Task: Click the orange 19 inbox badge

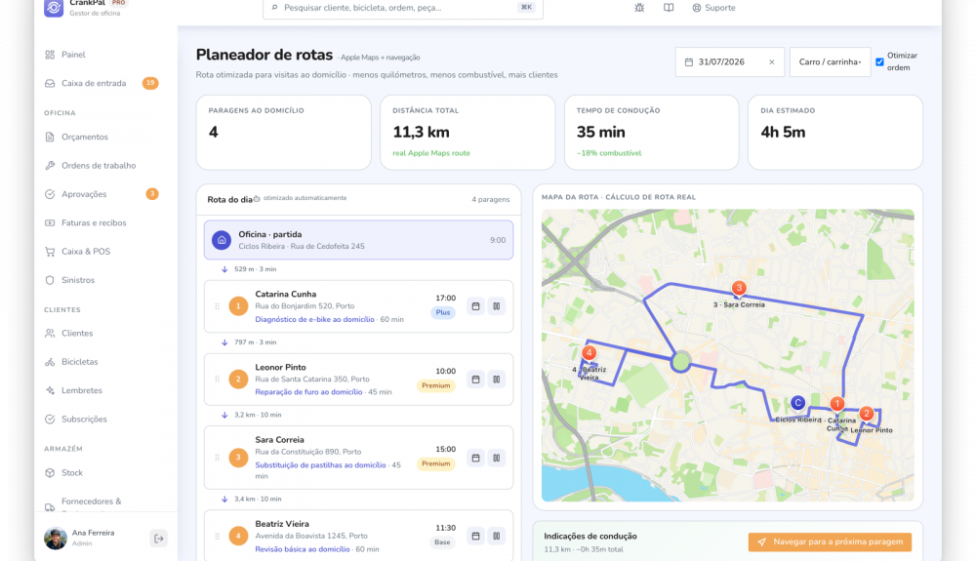Action: (x=150, y=83)
